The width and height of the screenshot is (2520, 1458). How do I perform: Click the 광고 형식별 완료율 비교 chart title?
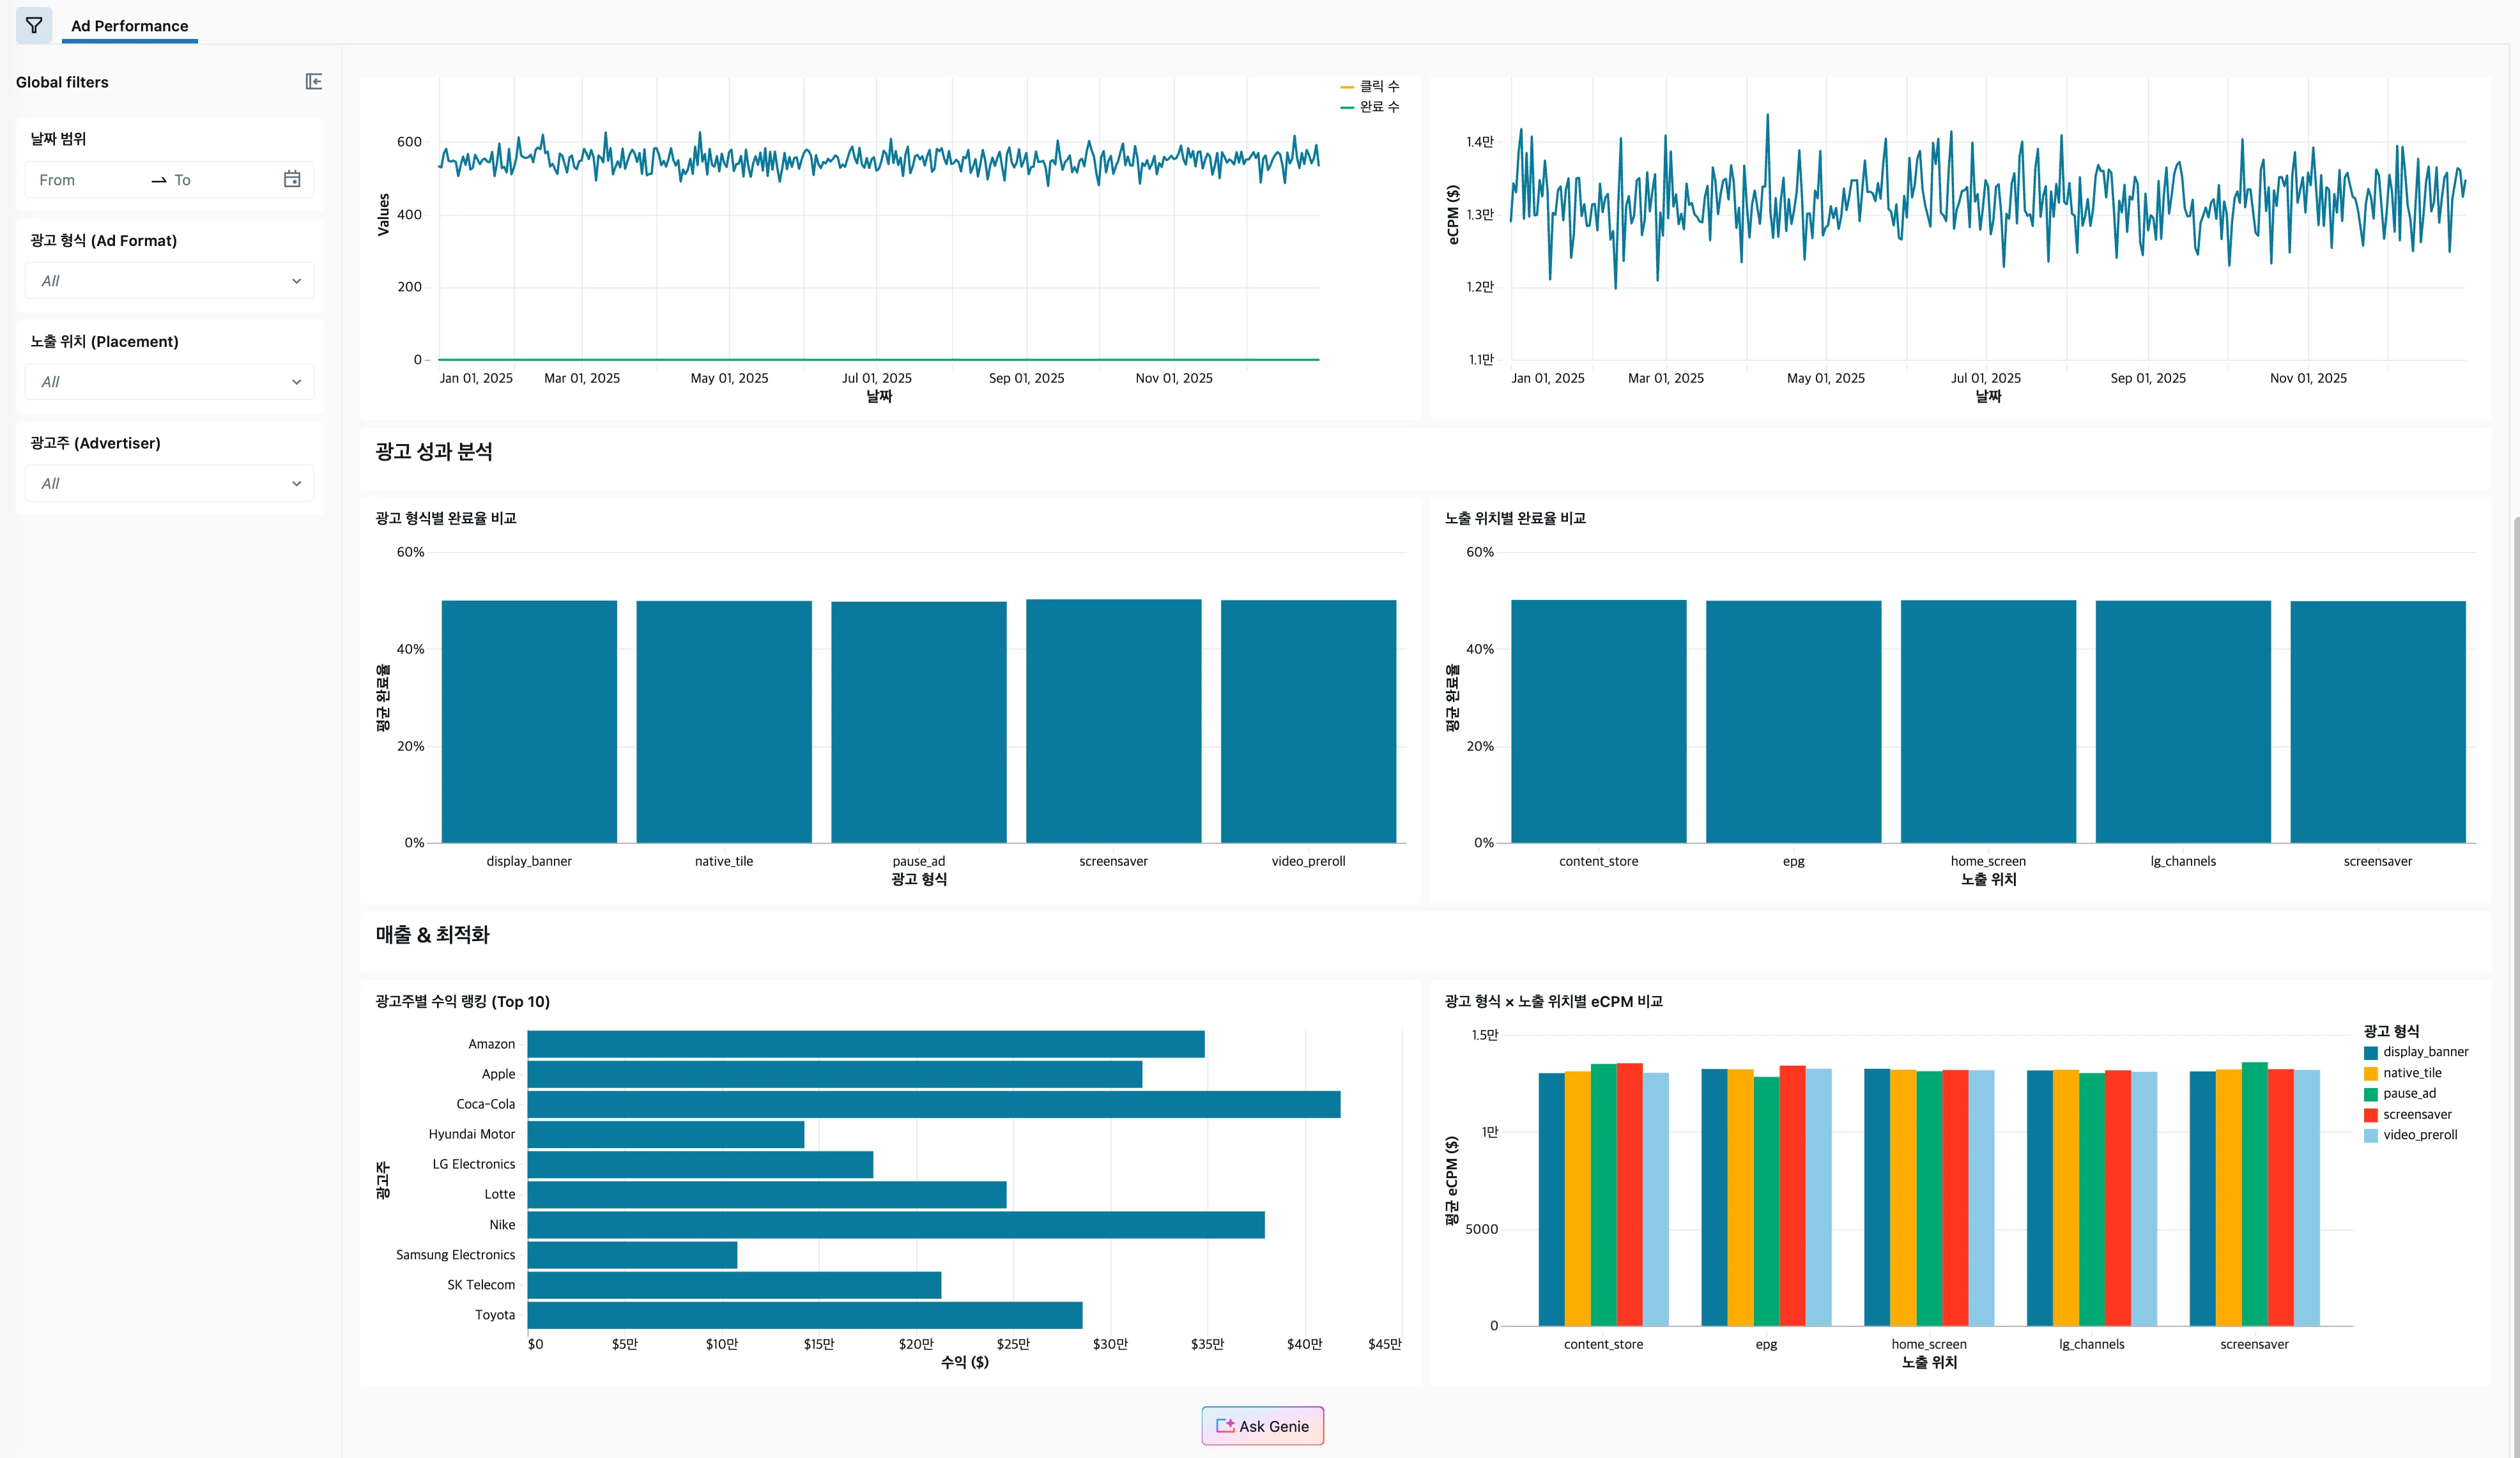point(446,518)
